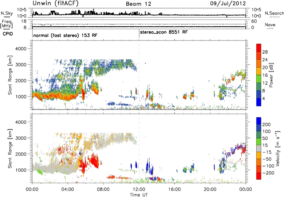The image size is (284, 197).
Task: Click 'stereo_scan 8551 RF' text
Action: (164, 32)
